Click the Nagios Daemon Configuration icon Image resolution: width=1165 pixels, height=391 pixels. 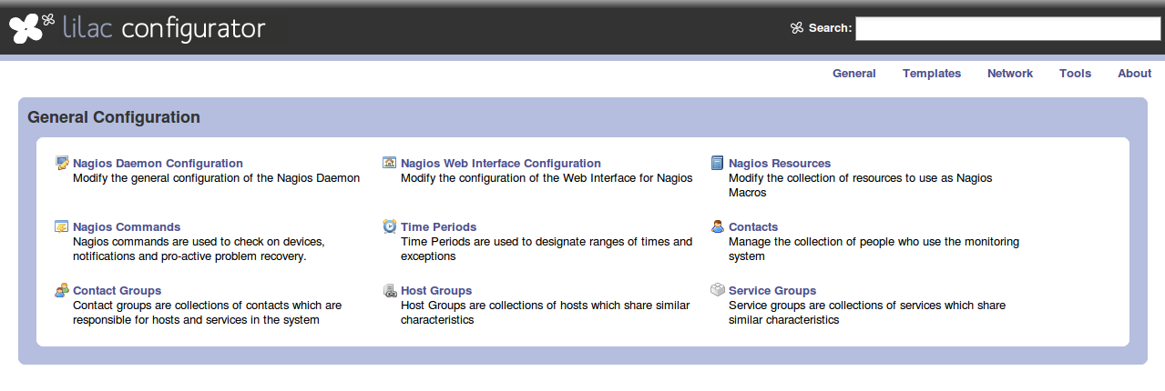(x=62, y=163)
